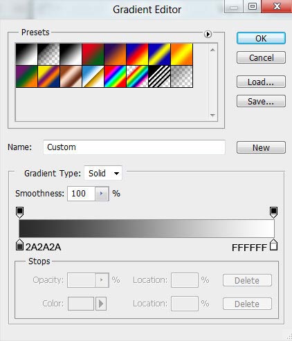Select the left opacity stop above gradient
The image size is (292, 341).
[x=19, y=212]
